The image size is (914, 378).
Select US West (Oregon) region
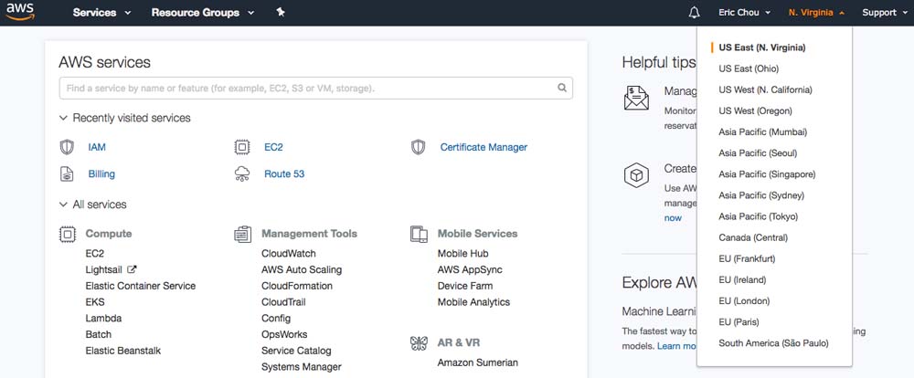(x=755, y=111)
